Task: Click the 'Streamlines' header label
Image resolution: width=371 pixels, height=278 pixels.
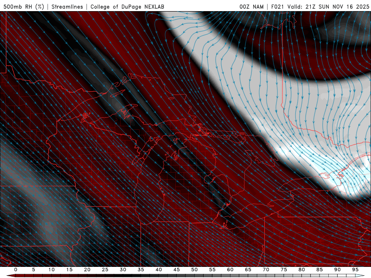Action: pos(67,6)
